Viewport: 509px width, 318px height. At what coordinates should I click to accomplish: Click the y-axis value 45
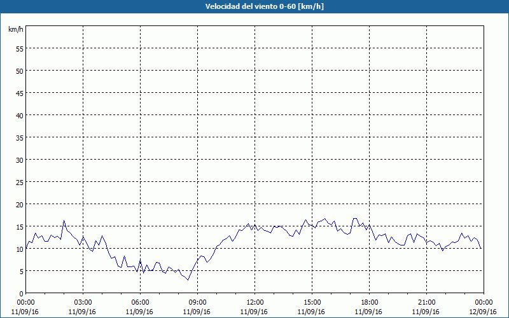pos(20,93)
